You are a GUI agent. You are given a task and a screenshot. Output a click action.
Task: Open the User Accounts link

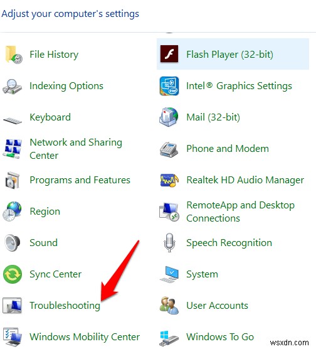[217, 306]
